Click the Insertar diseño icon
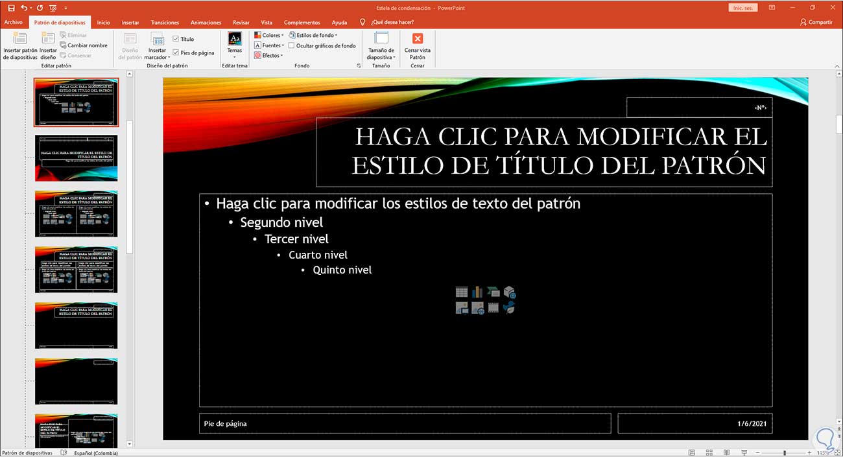The width and height of the screenshot is (843, 457). click(x=48, y=45)
